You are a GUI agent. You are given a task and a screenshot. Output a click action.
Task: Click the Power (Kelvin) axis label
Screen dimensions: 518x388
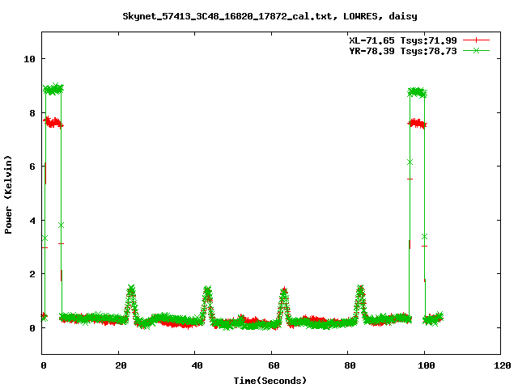click(8, 195)
